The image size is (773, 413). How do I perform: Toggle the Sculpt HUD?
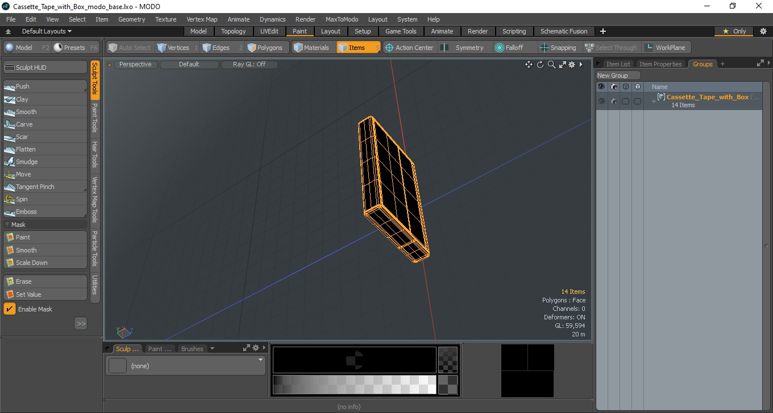pyautogui.click(x=45, y=68)
